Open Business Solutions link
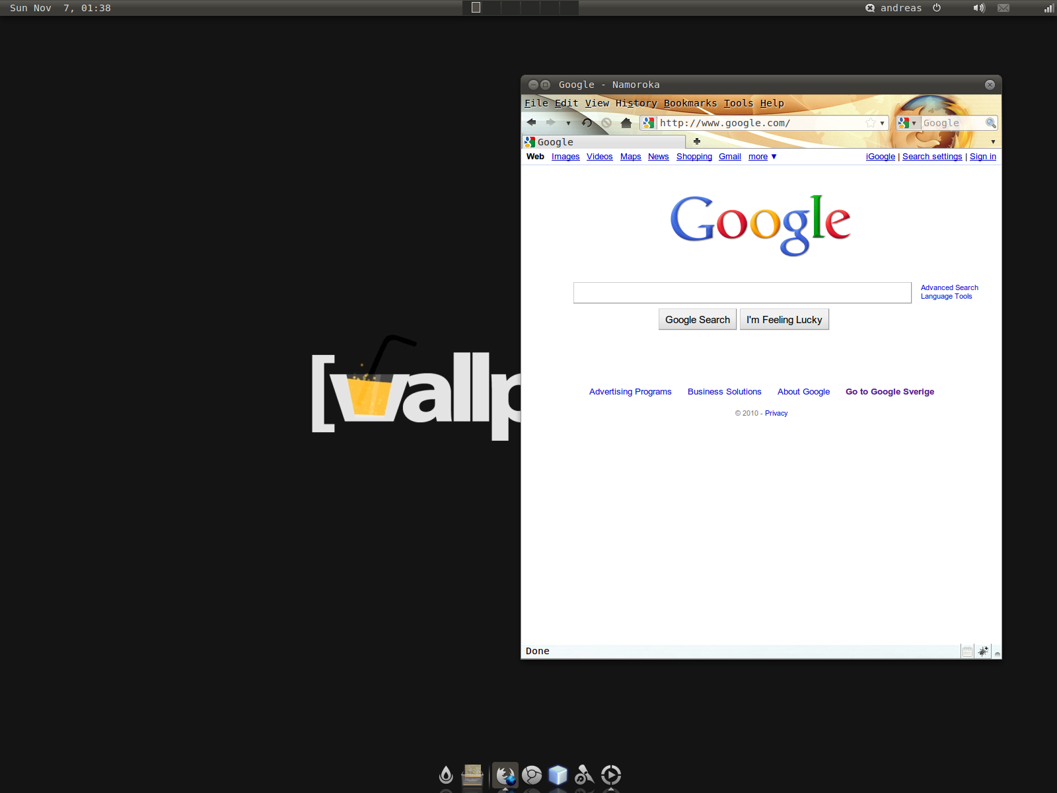 pyautogui.click(x=724, y=392)
